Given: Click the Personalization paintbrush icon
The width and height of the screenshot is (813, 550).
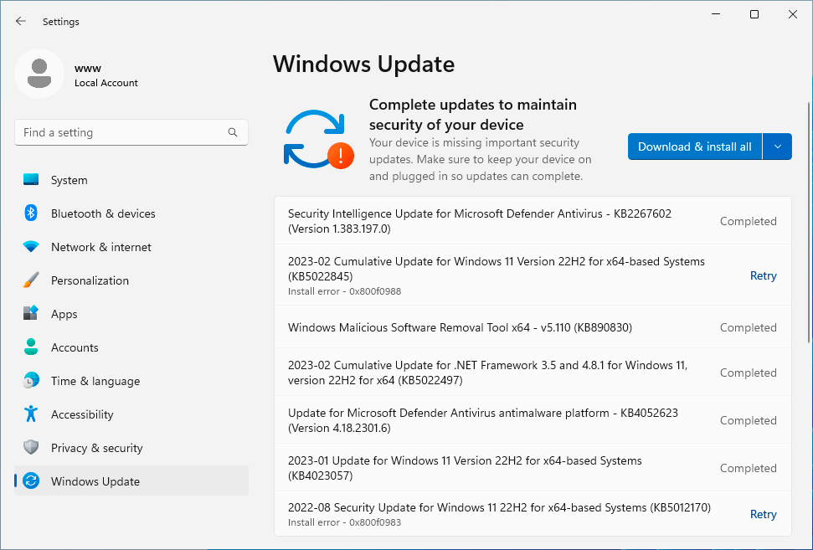Looking at the screenshot, I should point(31,280).
